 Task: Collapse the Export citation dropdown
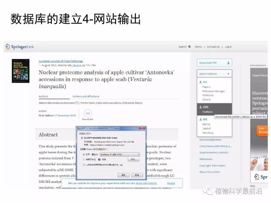click(x=227, y=74)
